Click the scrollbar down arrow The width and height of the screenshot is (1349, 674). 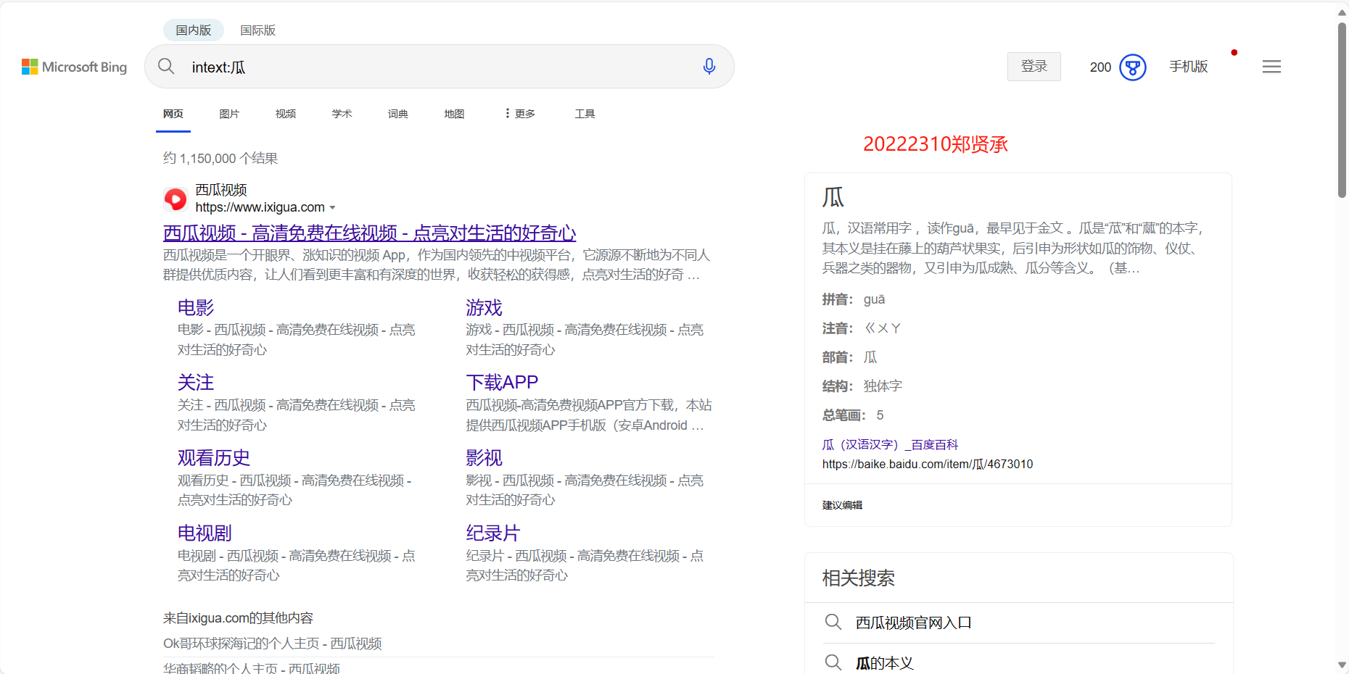pos(1342,665)
